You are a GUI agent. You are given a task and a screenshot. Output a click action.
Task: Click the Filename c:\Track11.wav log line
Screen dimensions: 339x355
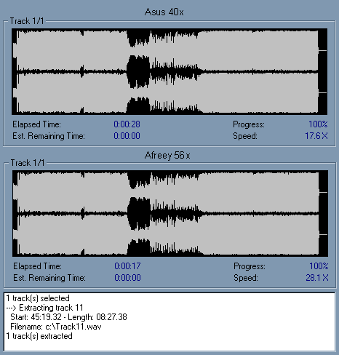(x=56, y=327)
